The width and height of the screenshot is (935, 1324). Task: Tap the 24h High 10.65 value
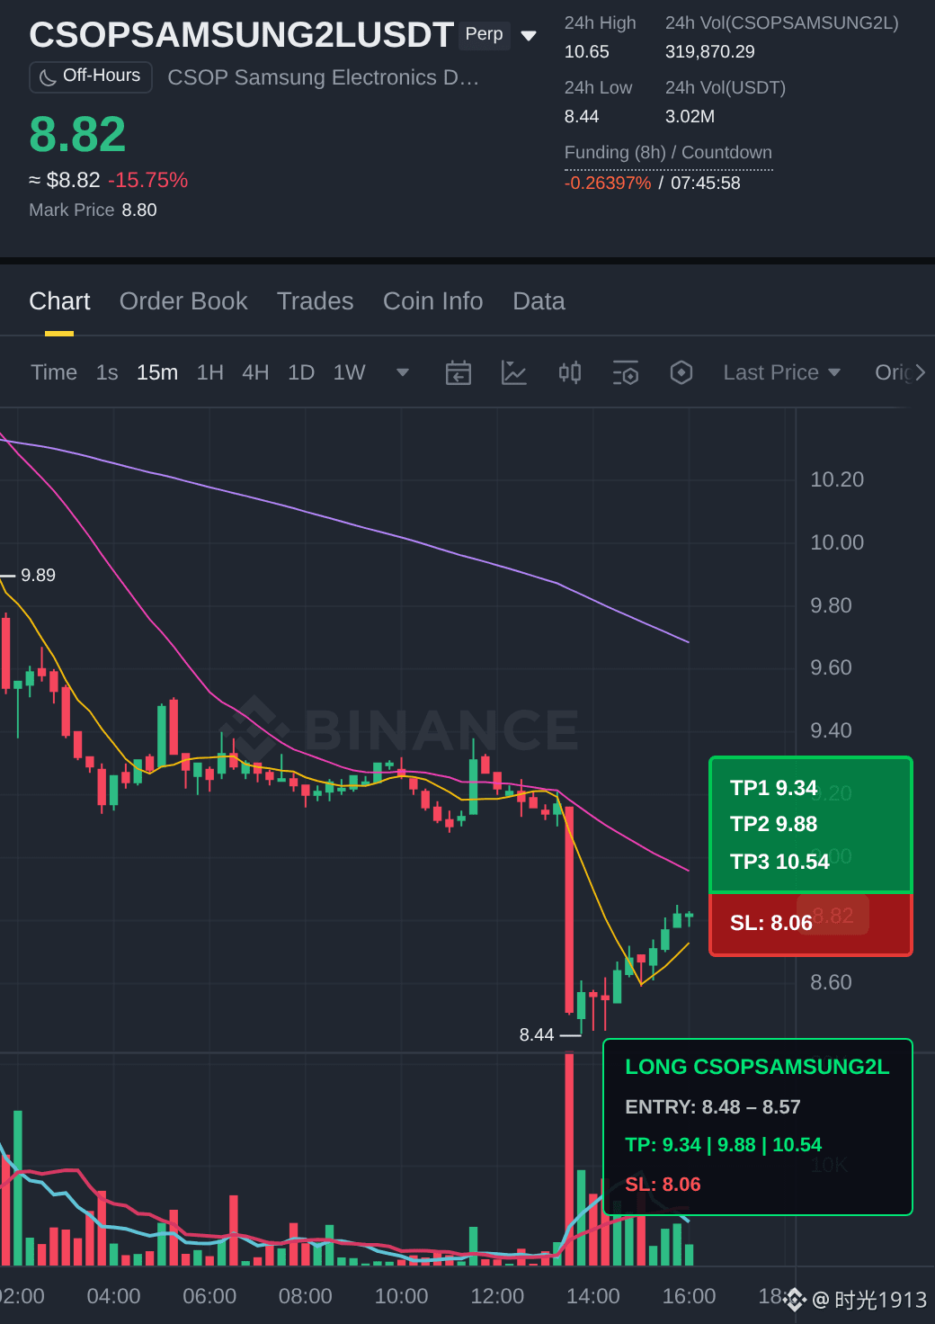click(587, 51)
